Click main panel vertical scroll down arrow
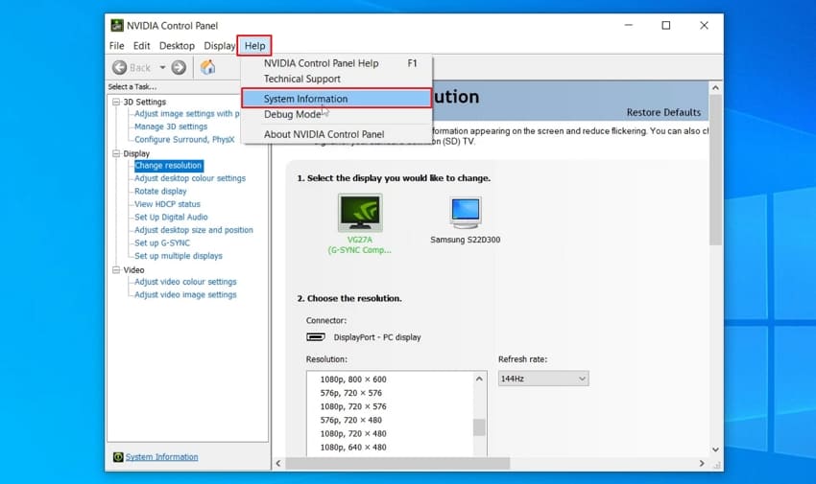816x484 pixels. pyautogui.click(x=715, y=449)
